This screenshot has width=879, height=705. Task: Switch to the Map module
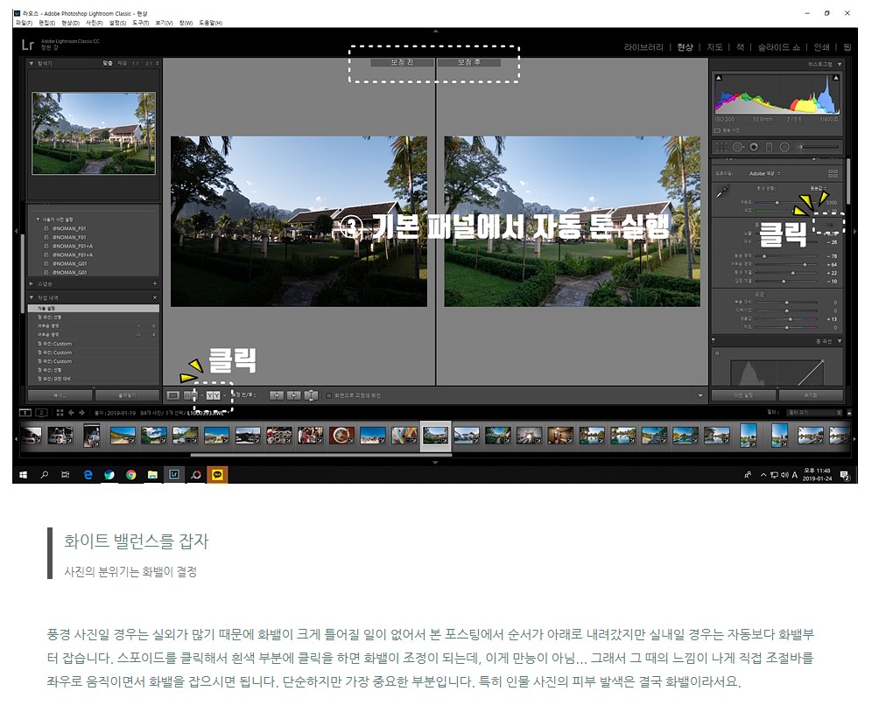tap(714, 47)
